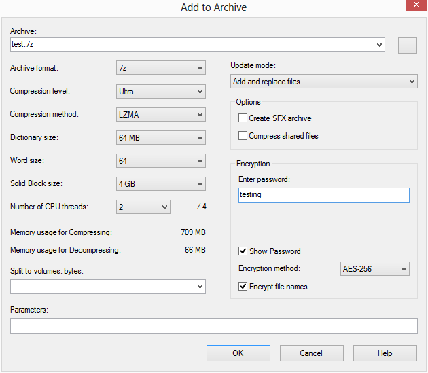The height and width of the screenshot is (373, 428).
Task: Open Dictionary size 64 MB dropdown
Action: (161, 138)
